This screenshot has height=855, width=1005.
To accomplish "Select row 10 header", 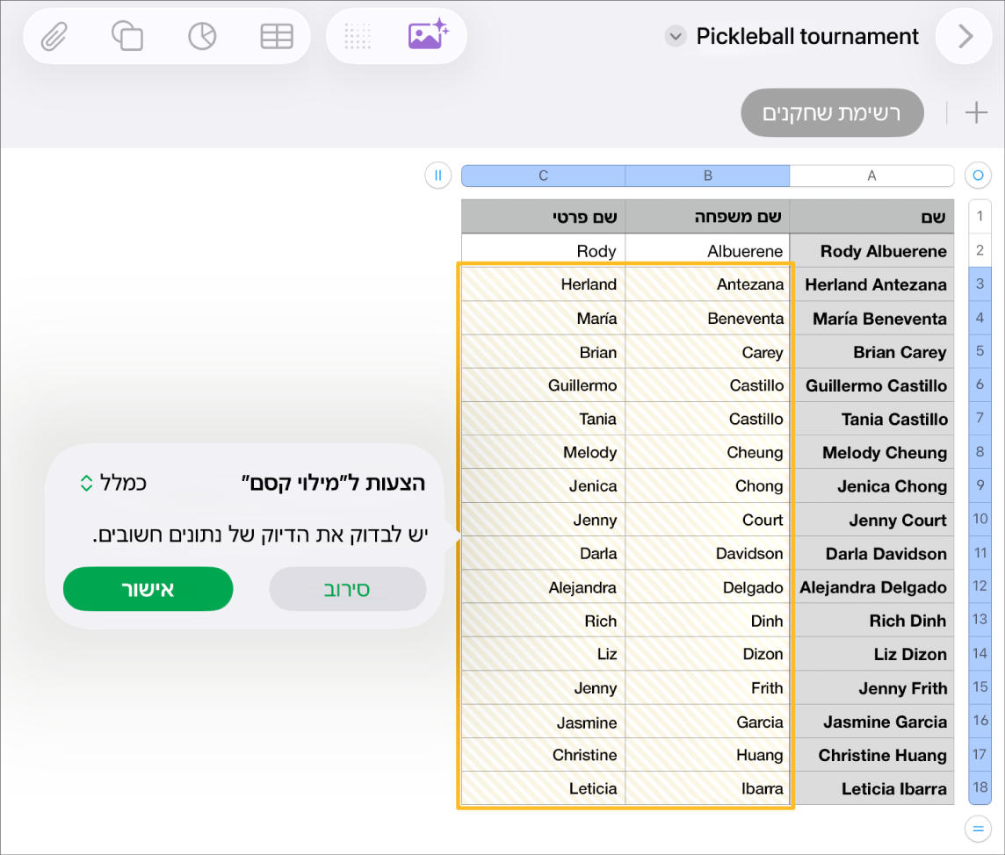I will point(980,519).
